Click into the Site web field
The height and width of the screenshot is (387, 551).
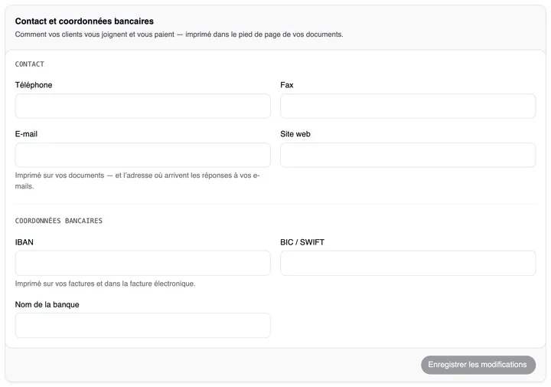(408, 155)
